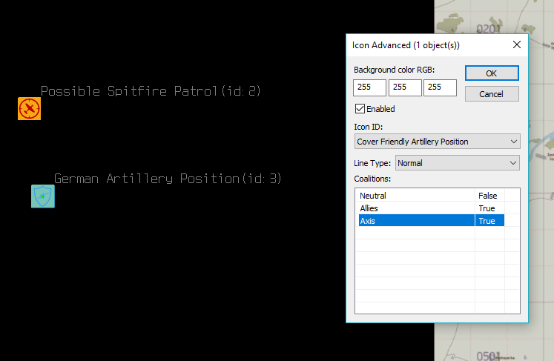554x361 pixels.
Task: Click the first background RGB value field
Action: tap(369, 87)
